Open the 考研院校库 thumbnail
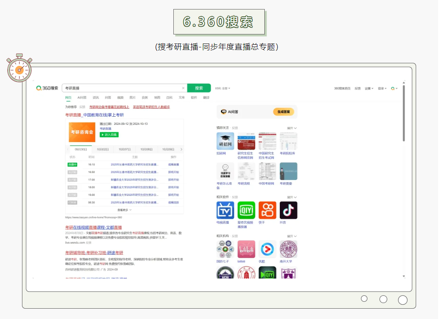Screen dimensions: 439x319 coord(288,141)
